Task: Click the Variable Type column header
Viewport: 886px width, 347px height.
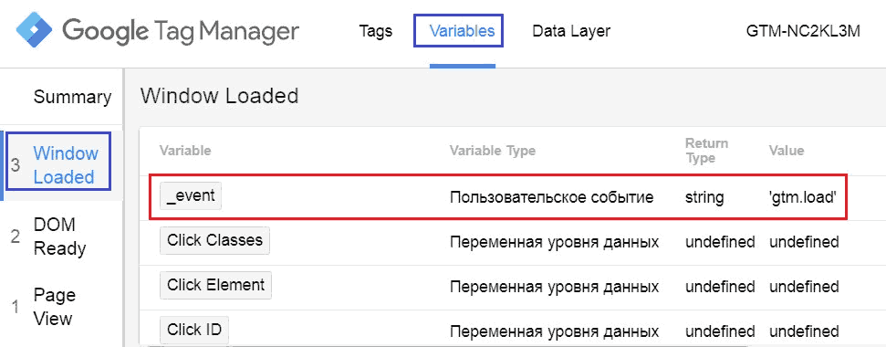Action: pos(493,151)
